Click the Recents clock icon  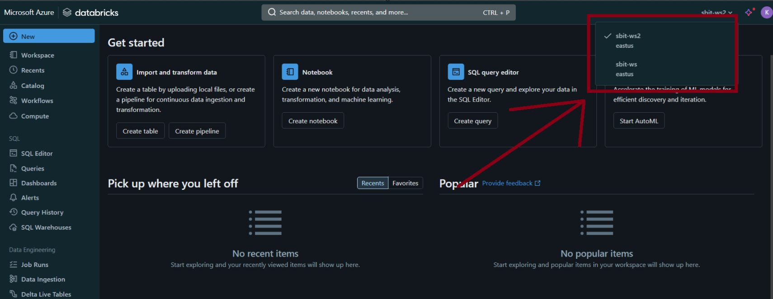tap(14, 70)
